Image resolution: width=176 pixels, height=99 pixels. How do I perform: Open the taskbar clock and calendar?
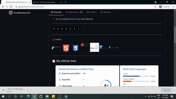[x=165, y=97]
